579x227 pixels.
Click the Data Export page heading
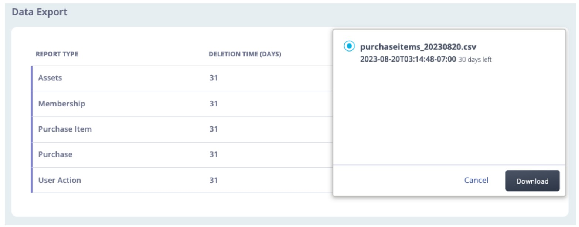coord(40,12)
